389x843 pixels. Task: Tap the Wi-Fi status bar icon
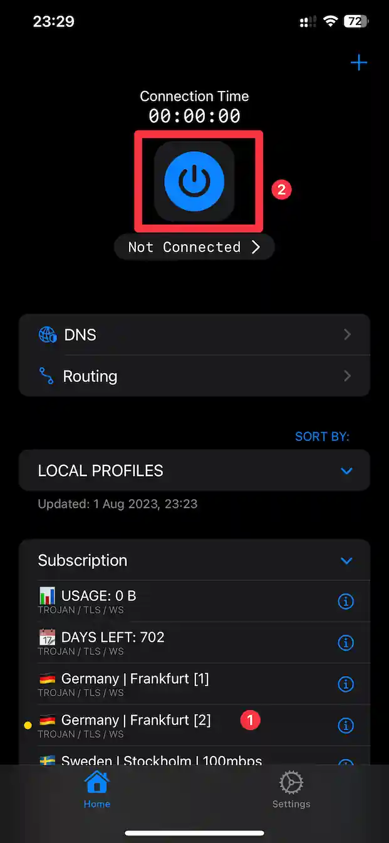click(330, 22)
